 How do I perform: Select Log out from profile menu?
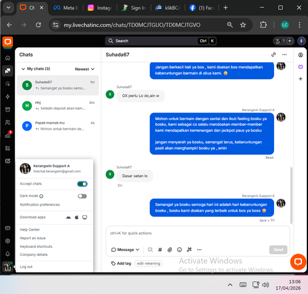tap(26, 267)
